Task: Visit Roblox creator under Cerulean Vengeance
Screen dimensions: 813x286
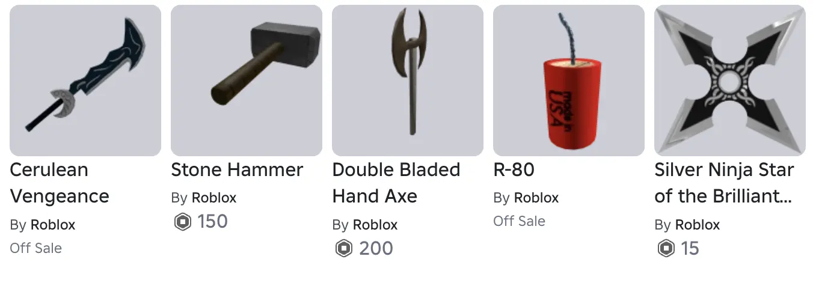Action: click(x=53, y=225)
